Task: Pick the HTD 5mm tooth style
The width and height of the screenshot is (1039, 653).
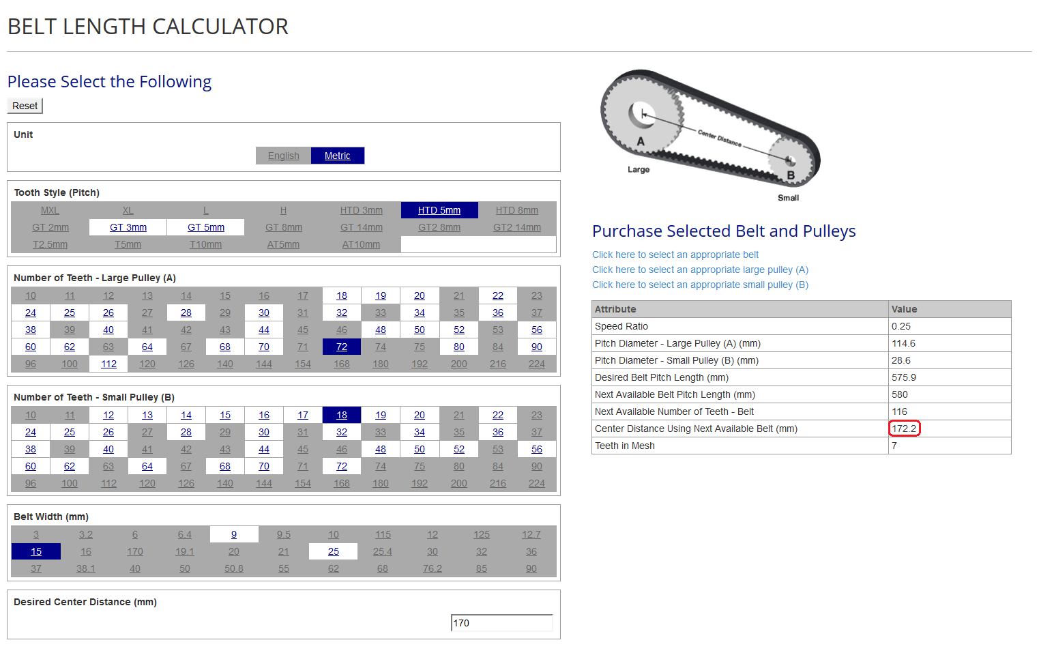Action: (x=439, y=210)
